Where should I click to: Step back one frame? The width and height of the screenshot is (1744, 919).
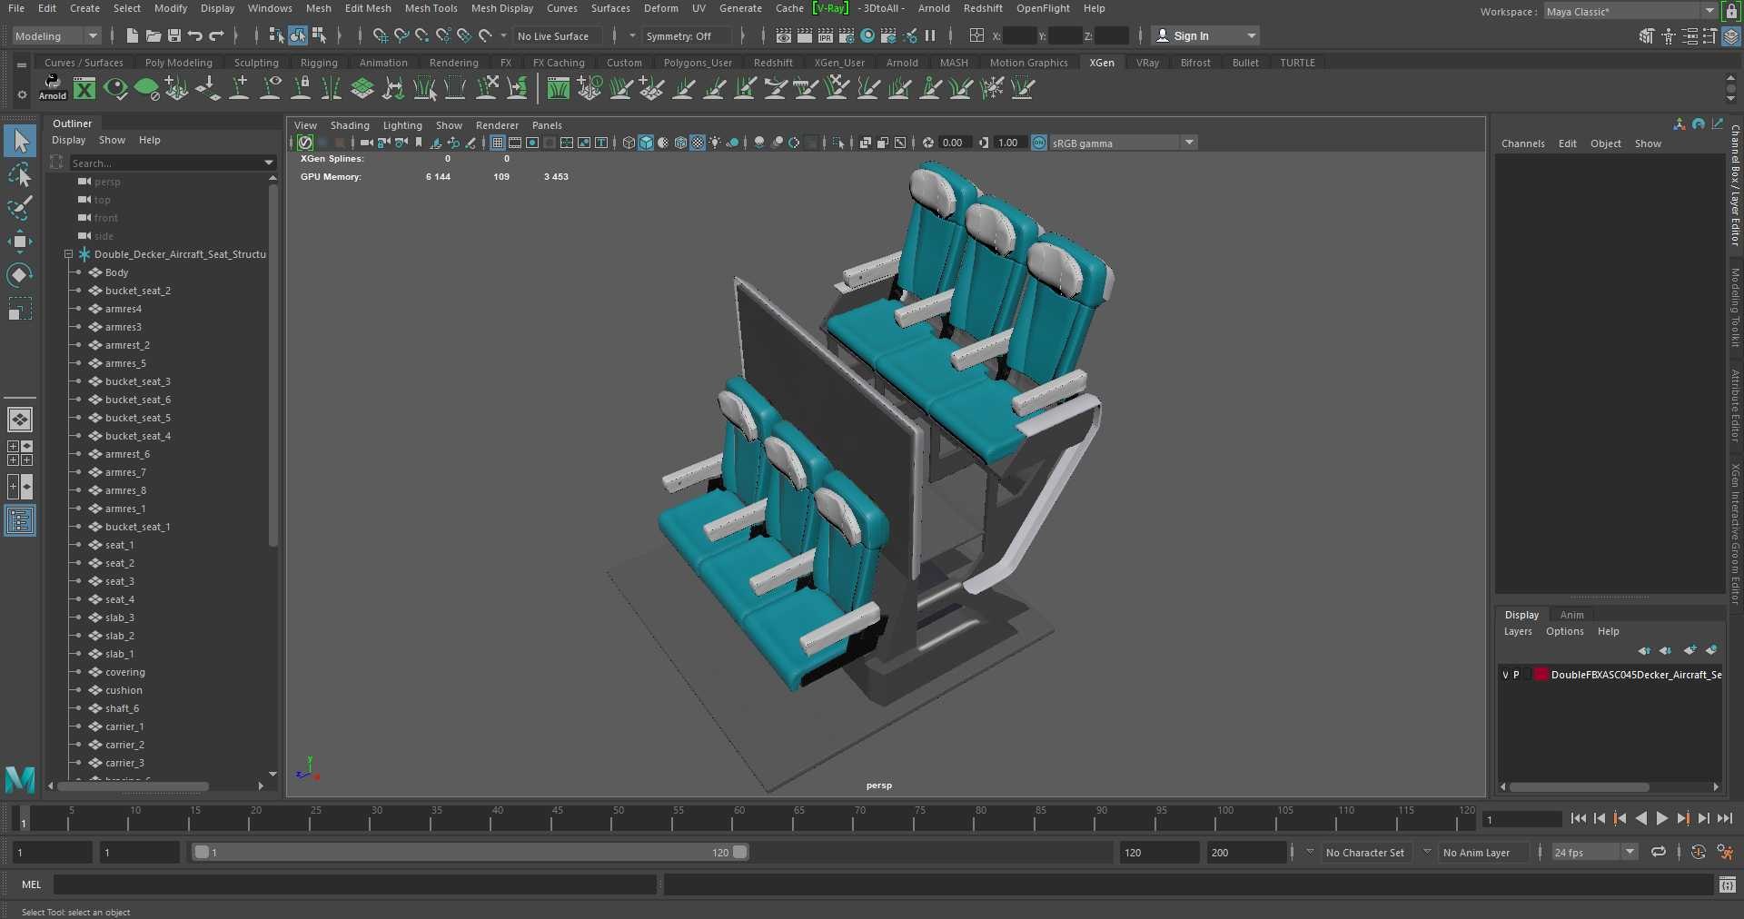pos(1600,818)
